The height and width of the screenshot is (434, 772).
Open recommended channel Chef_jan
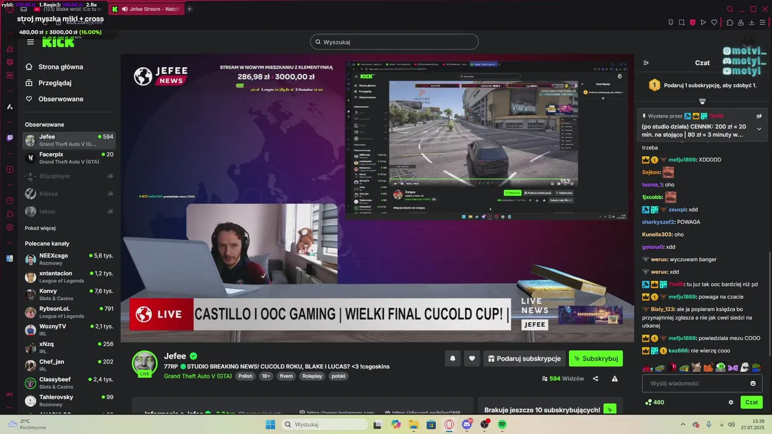(x=69, y=365)
